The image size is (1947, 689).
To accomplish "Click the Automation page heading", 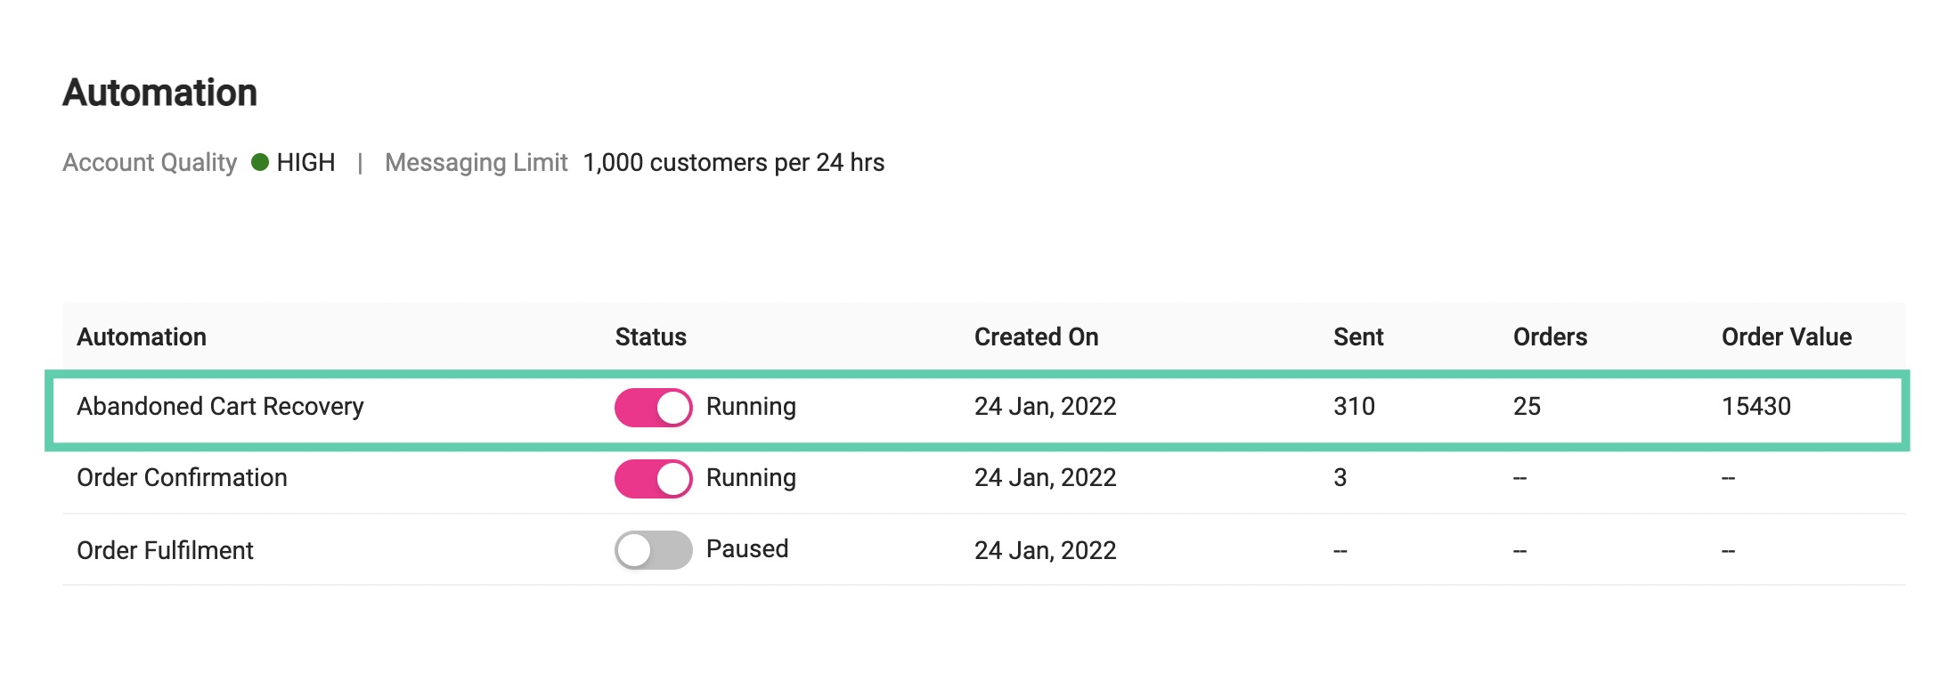I will pyautogui.click(x=159, y=93).
